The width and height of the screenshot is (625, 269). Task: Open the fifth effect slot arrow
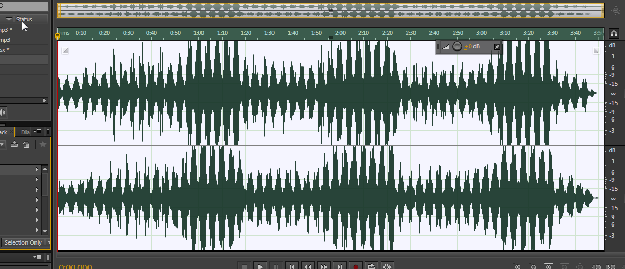(37, 210)
